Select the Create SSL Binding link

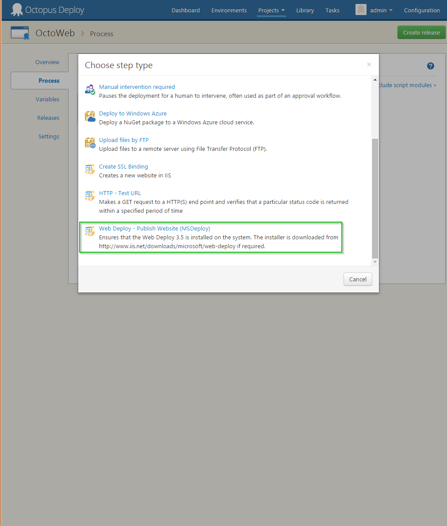click(x=123, y=166)
